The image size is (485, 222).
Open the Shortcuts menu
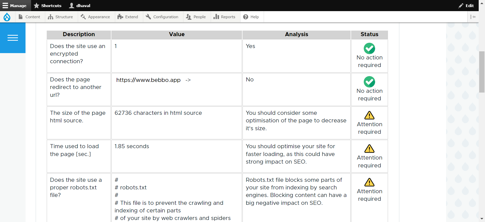click(47, 6)
